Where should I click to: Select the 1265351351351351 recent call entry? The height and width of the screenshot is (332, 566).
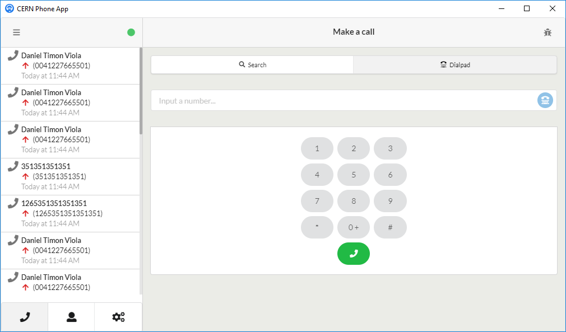point(70,213)
